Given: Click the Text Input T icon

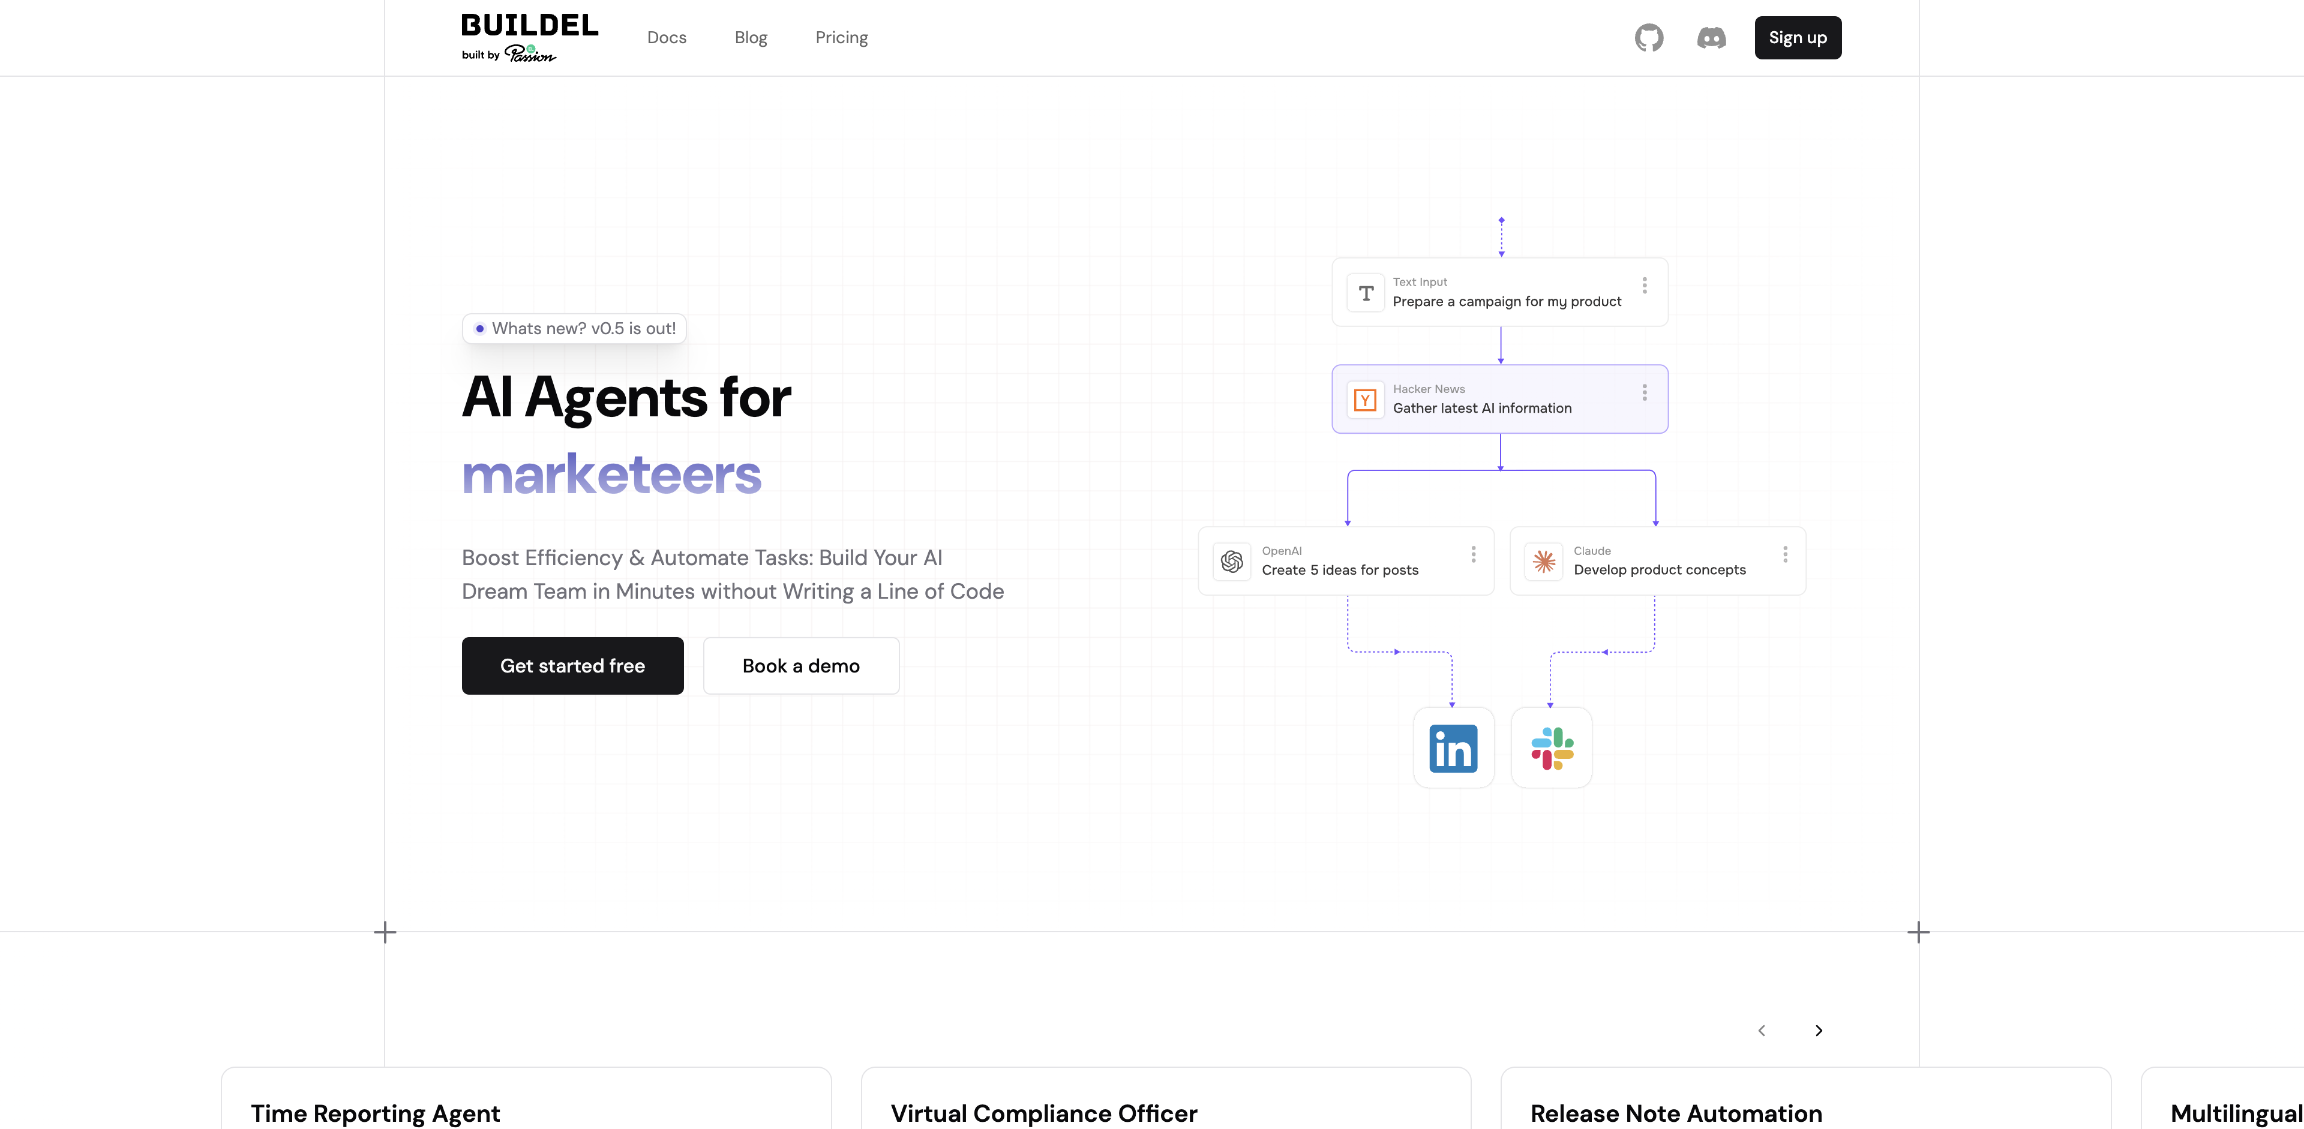Looking at the screenshot, I should [x=1366, y=292].
